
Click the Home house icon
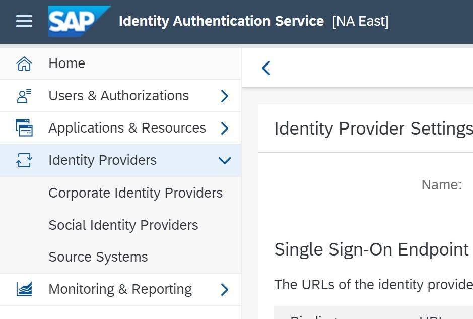(x=24, y=63)
